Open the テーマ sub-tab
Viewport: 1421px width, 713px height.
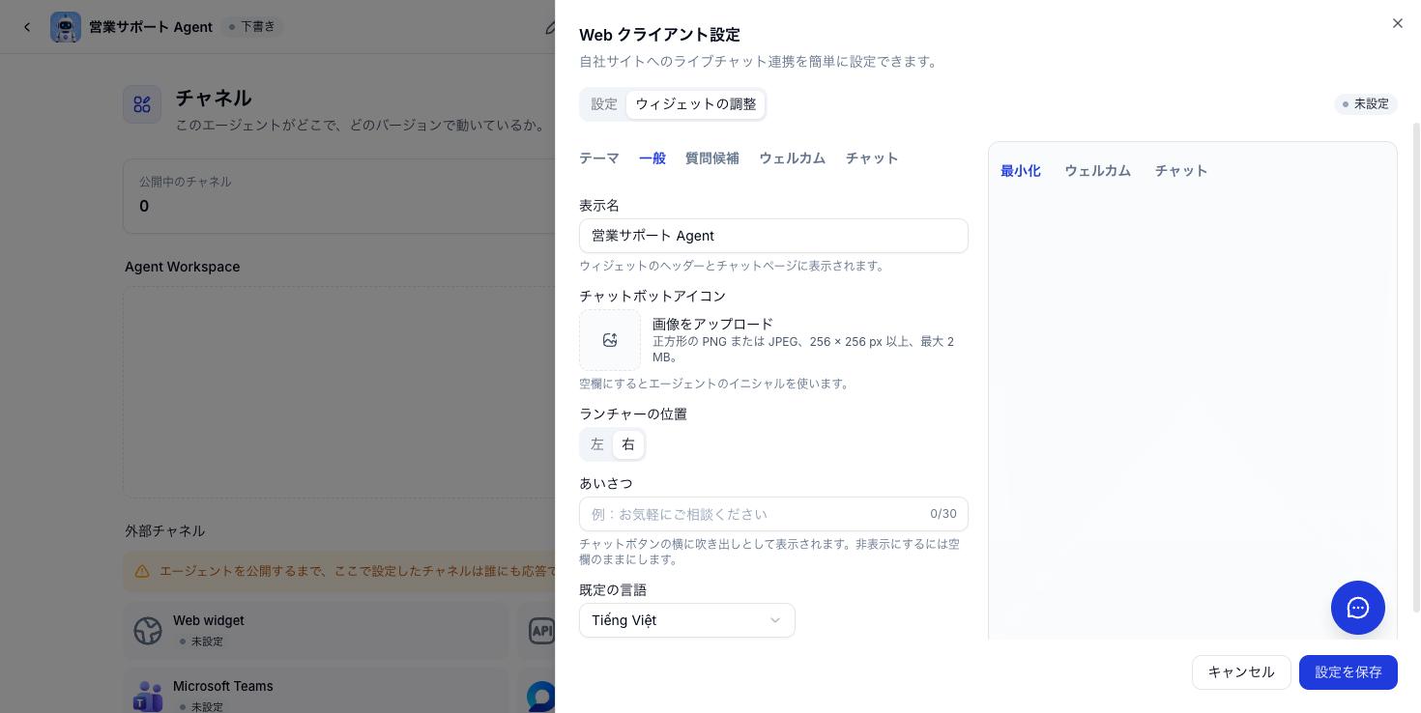[x=599, y=158]
